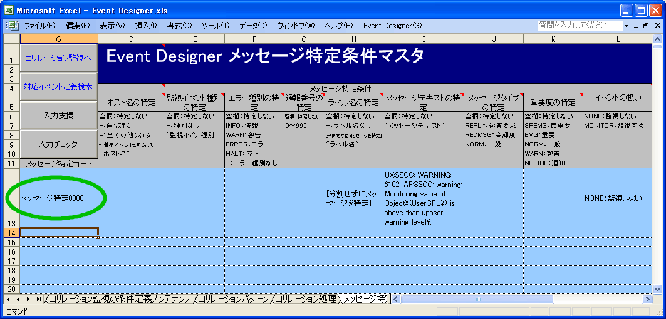
Task: Click the Excel application icon in title bar
Action: 9,9
